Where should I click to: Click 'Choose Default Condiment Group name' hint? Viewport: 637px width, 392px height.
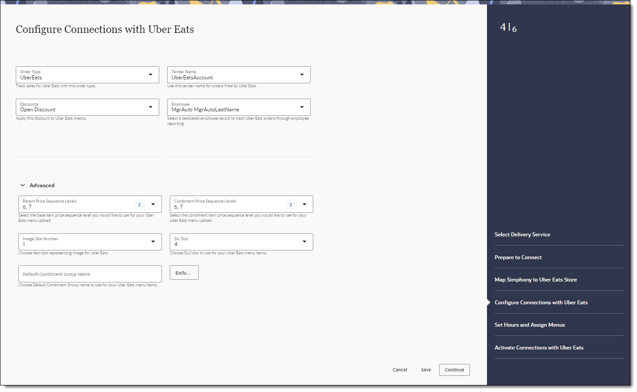(88, 285)
